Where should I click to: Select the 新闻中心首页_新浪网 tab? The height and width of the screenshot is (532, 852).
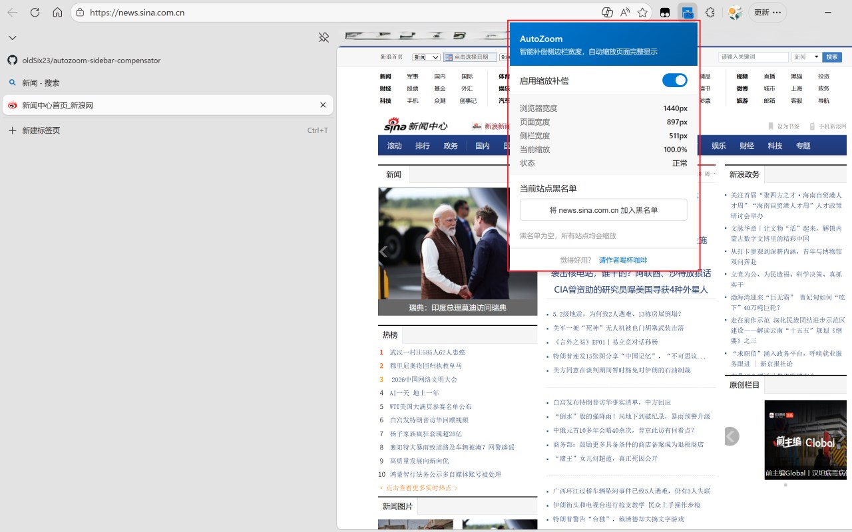pos(168,105)
